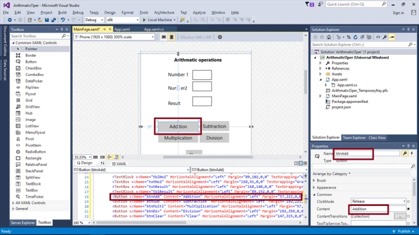Collapse the Common XAML Controls group
The height and width of the screenshot is (235, 419).
coord(13,42)
